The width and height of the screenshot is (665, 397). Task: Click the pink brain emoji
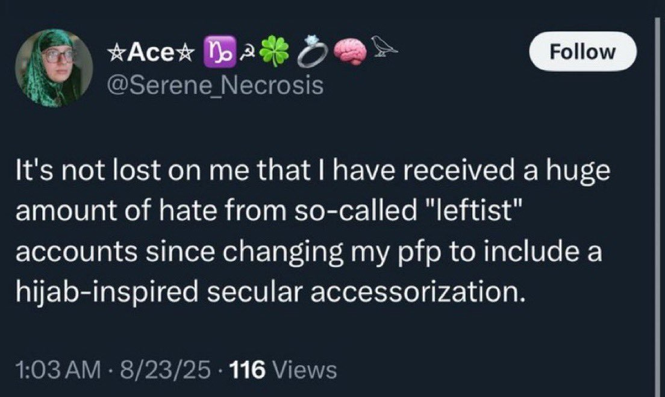click(x=350, y=51)
